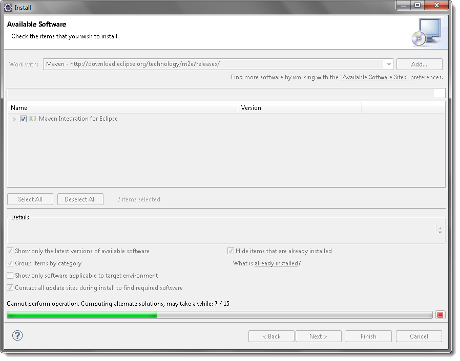Click the green progress bar
This screenshot has width=460, height=361.
219,315
